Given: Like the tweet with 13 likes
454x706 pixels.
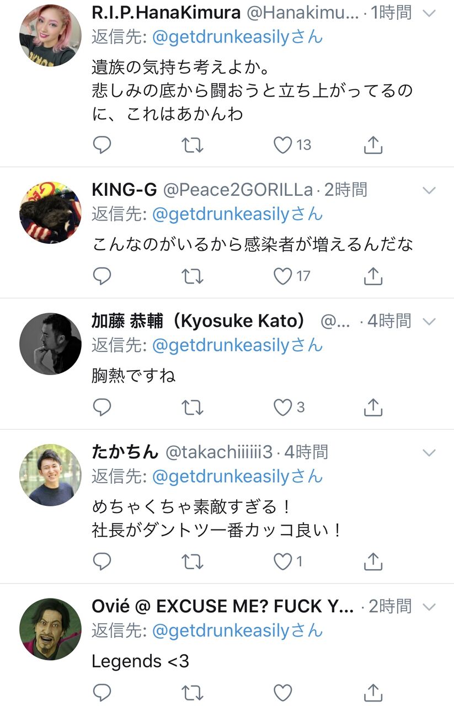Looking at the screenshot, I should [x=283, y=145].
